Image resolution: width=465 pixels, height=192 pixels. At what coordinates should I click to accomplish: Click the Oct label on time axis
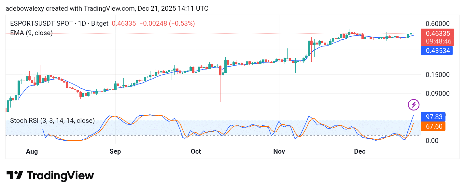196,151
